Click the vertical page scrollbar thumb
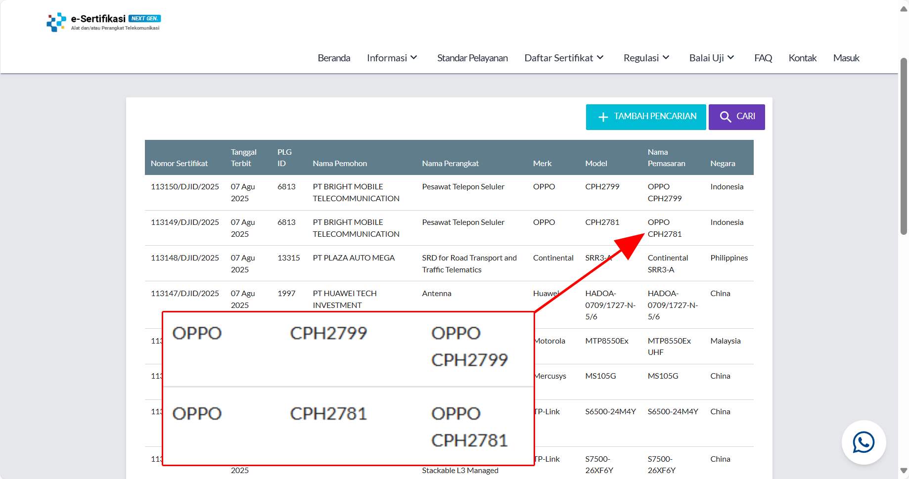 point(904,146)
